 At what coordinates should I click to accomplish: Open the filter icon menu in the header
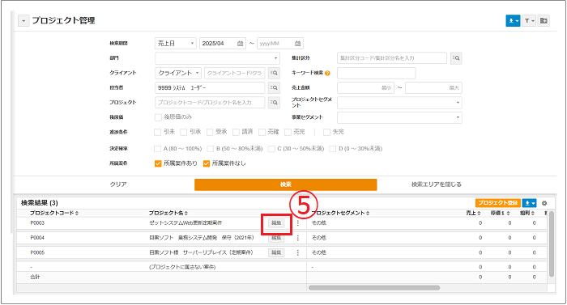(529, 21)
